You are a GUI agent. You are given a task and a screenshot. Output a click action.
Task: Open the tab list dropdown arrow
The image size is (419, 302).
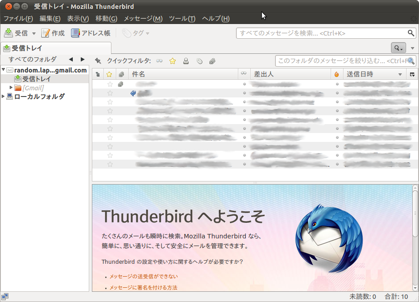pos(413,48)
